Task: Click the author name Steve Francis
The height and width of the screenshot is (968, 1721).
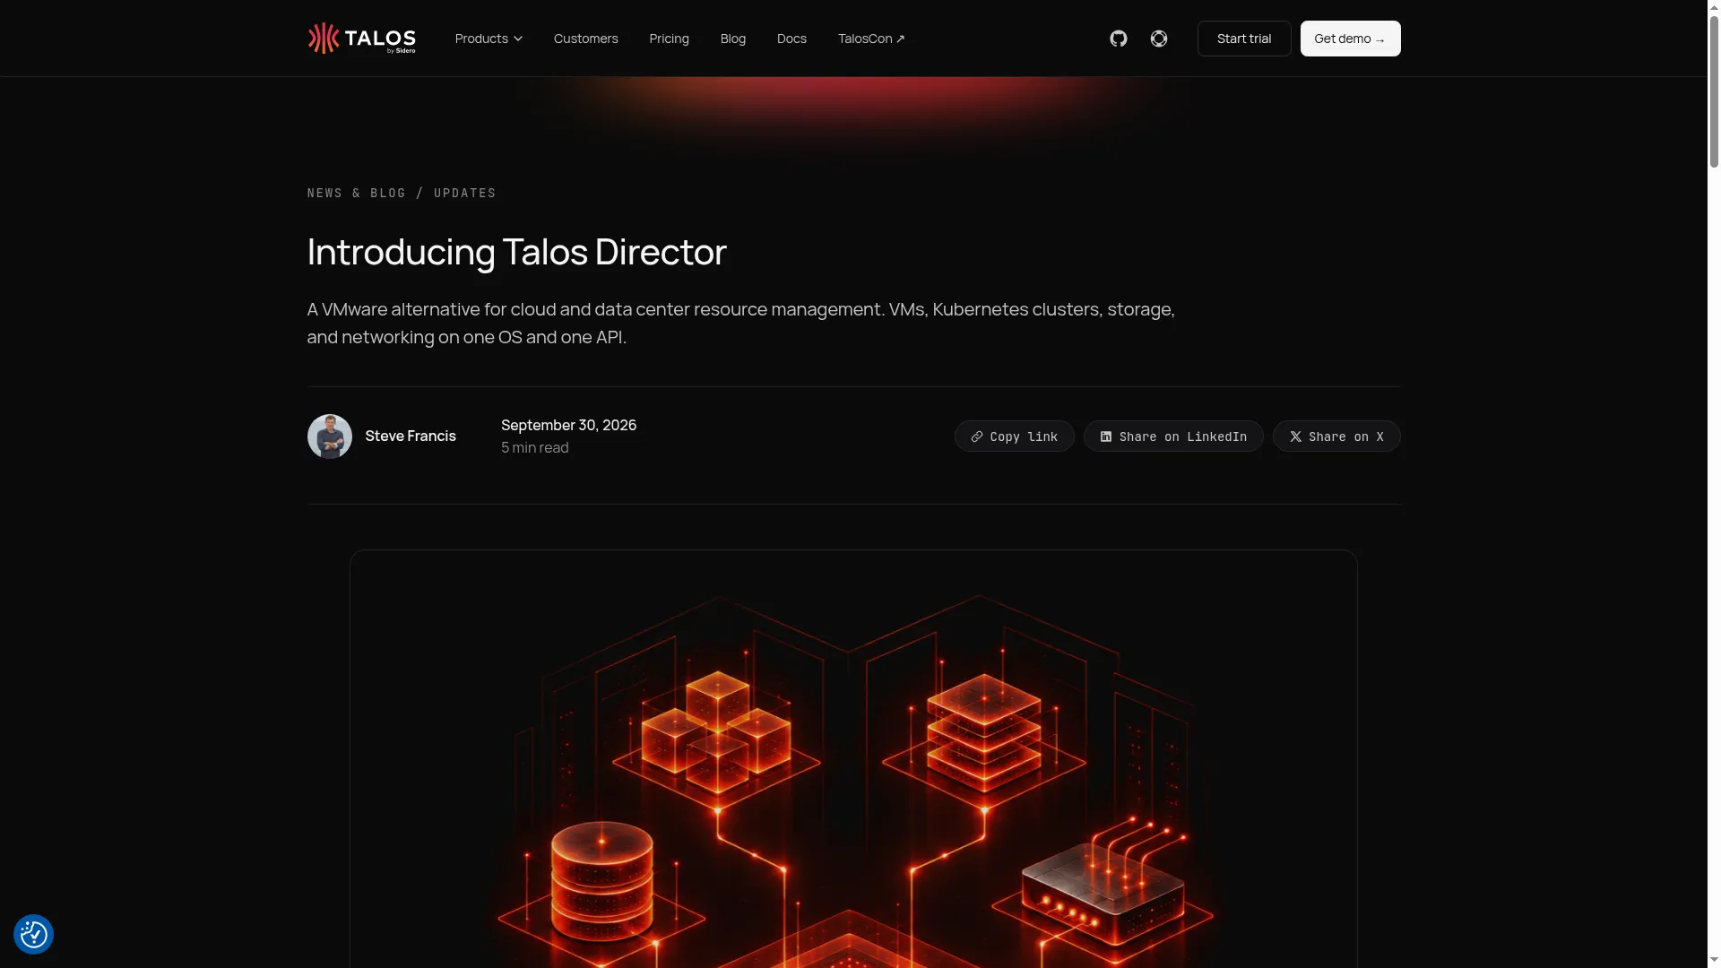Action: pyautogui.click(x=411, y=436)
